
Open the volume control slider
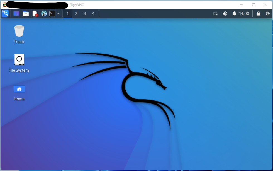click(225, 13)
